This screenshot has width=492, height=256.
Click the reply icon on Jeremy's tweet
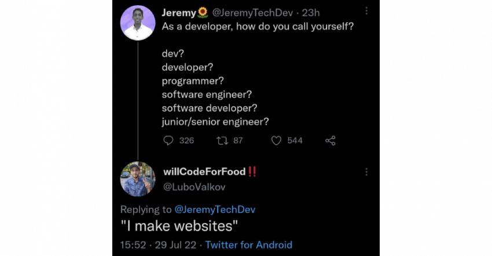point(169,141)
